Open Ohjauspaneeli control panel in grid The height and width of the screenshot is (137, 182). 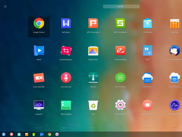(120, 105)
